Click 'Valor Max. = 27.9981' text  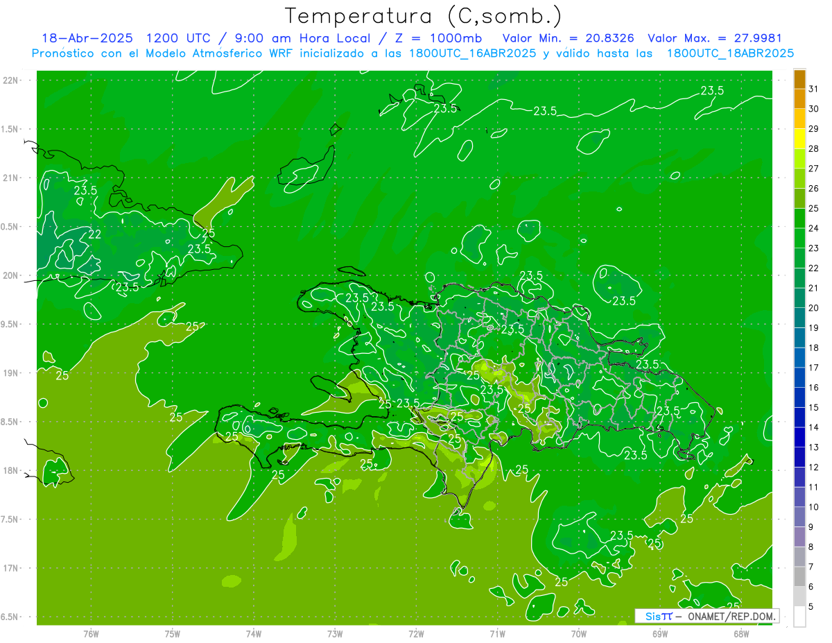pos(714,38)
